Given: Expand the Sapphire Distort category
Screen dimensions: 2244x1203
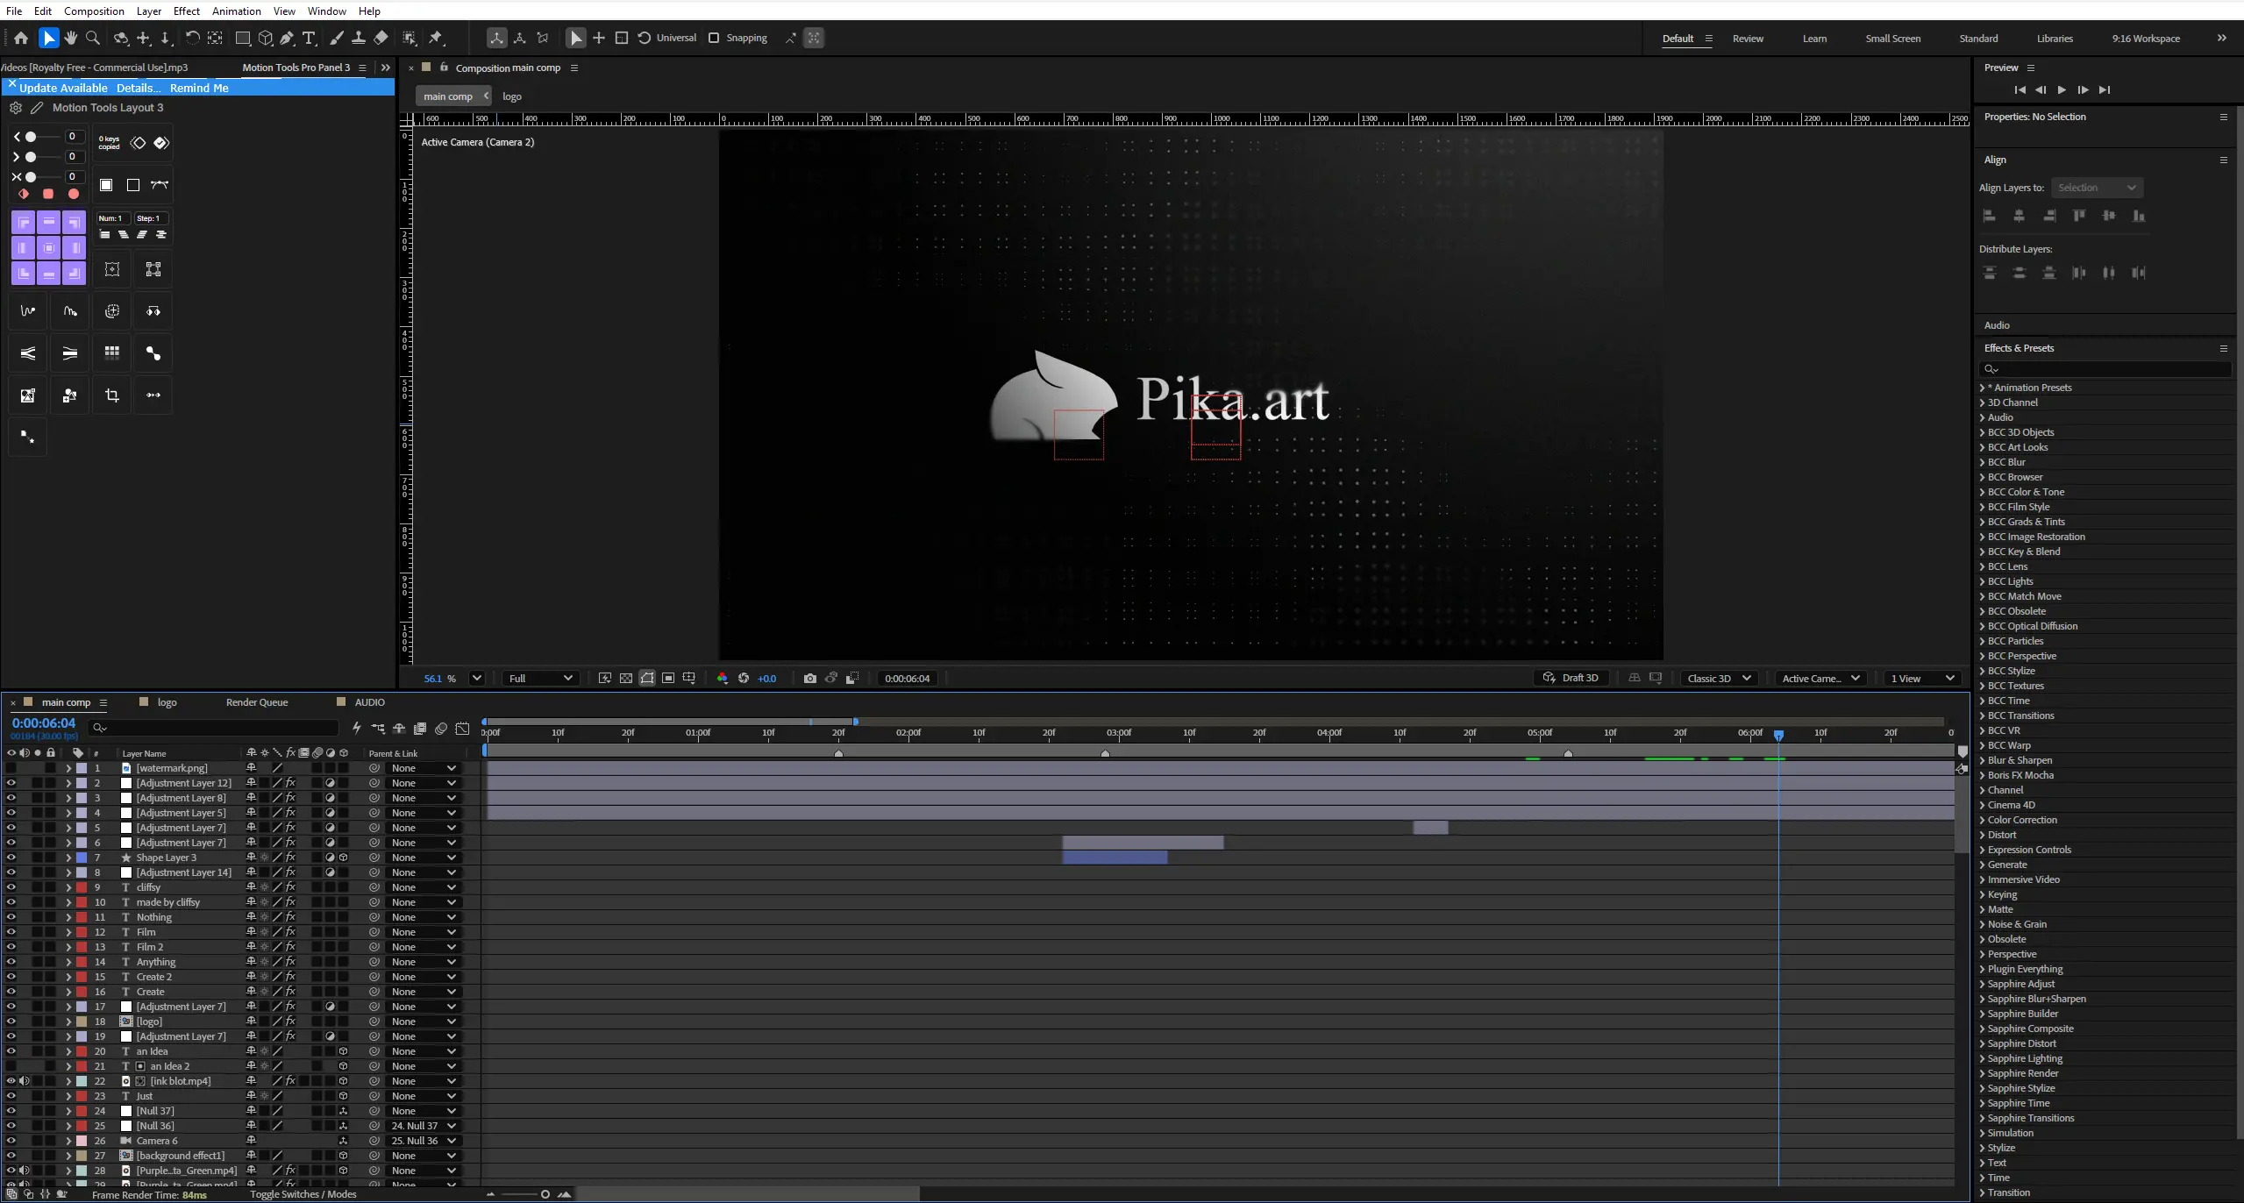Looking at the screenshot, I should [x=1982, y=1043].
